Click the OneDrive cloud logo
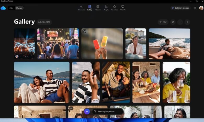204x122 pixels. 3,8
